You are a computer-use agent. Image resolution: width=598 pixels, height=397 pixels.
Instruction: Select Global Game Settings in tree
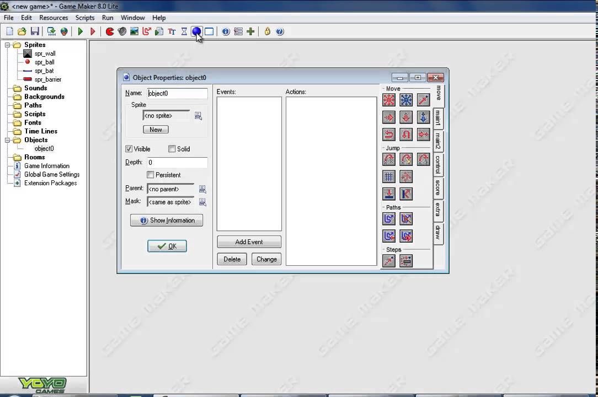[52, 174]
